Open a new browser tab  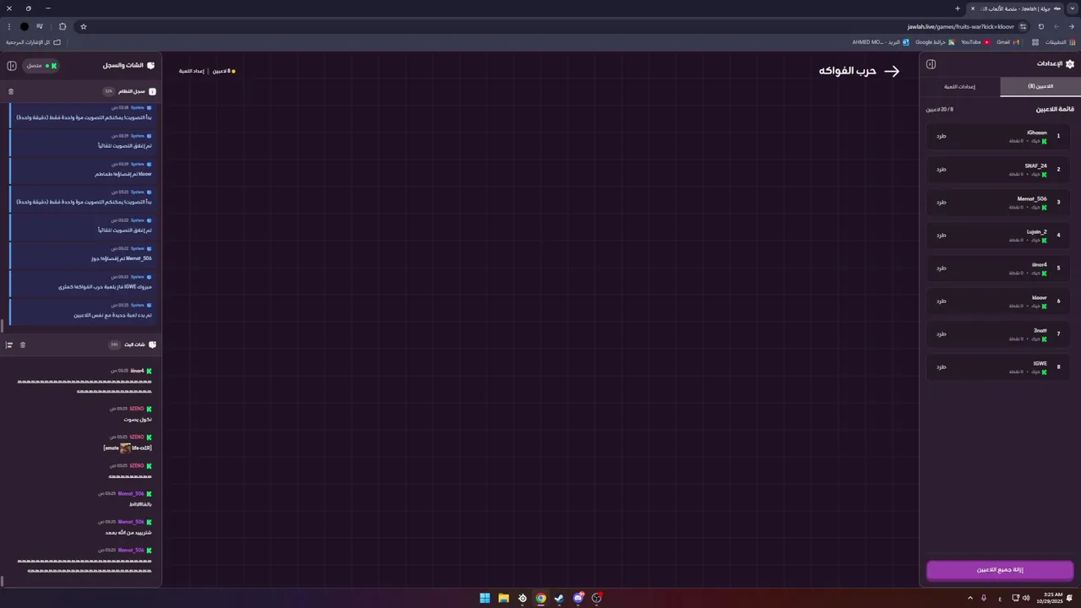(x=957, y=8)
